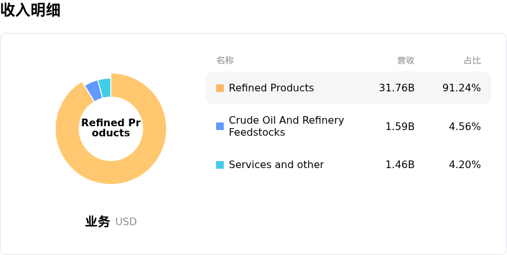The width and height of the screenshot is (507, 255).
Task: Select the Services and other row
Action: click(x=276, y=165)
